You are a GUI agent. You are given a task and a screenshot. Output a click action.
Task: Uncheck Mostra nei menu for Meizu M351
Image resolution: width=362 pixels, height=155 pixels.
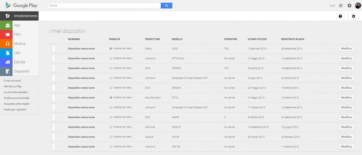point(111,49)
